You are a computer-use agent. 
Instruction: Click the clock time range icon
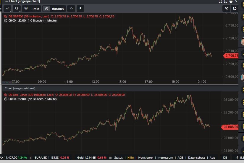[47, 9]
